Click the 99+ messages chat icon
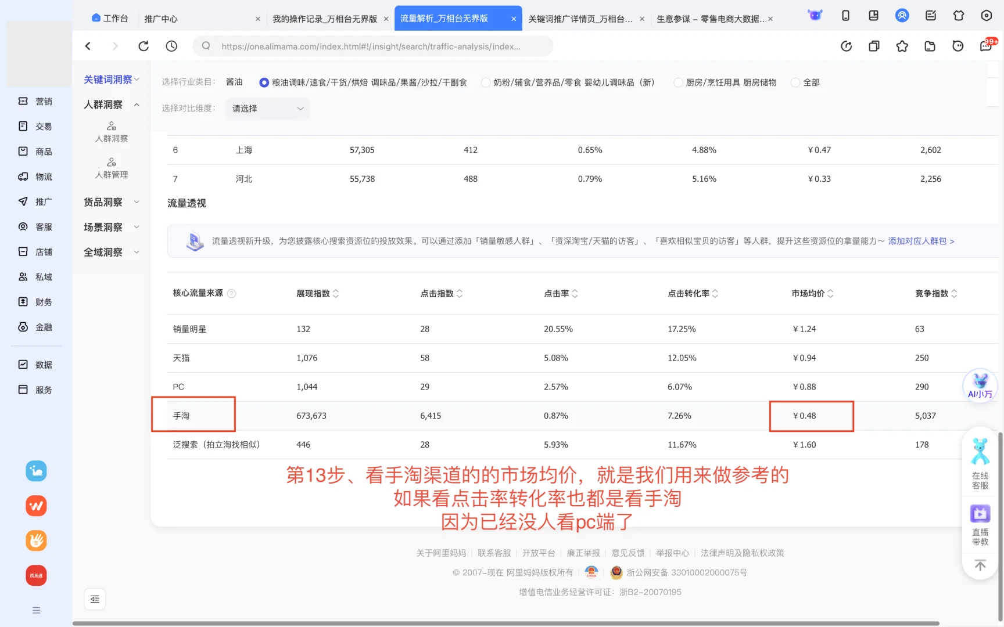1004x627 pixels. 985,46
